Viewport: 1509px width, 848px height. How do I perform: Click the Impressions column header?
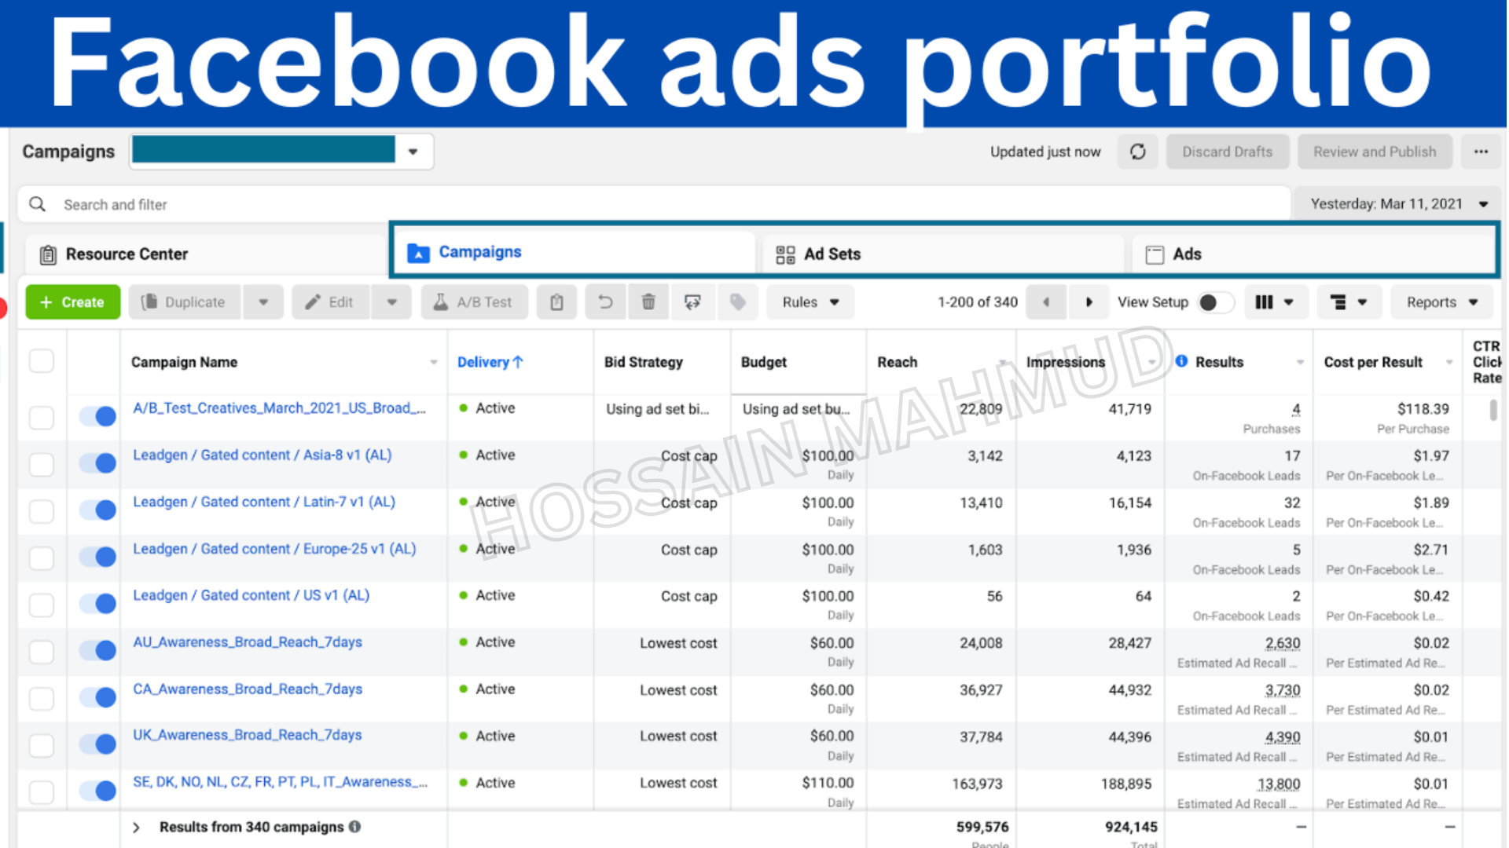pos(1065,362)
